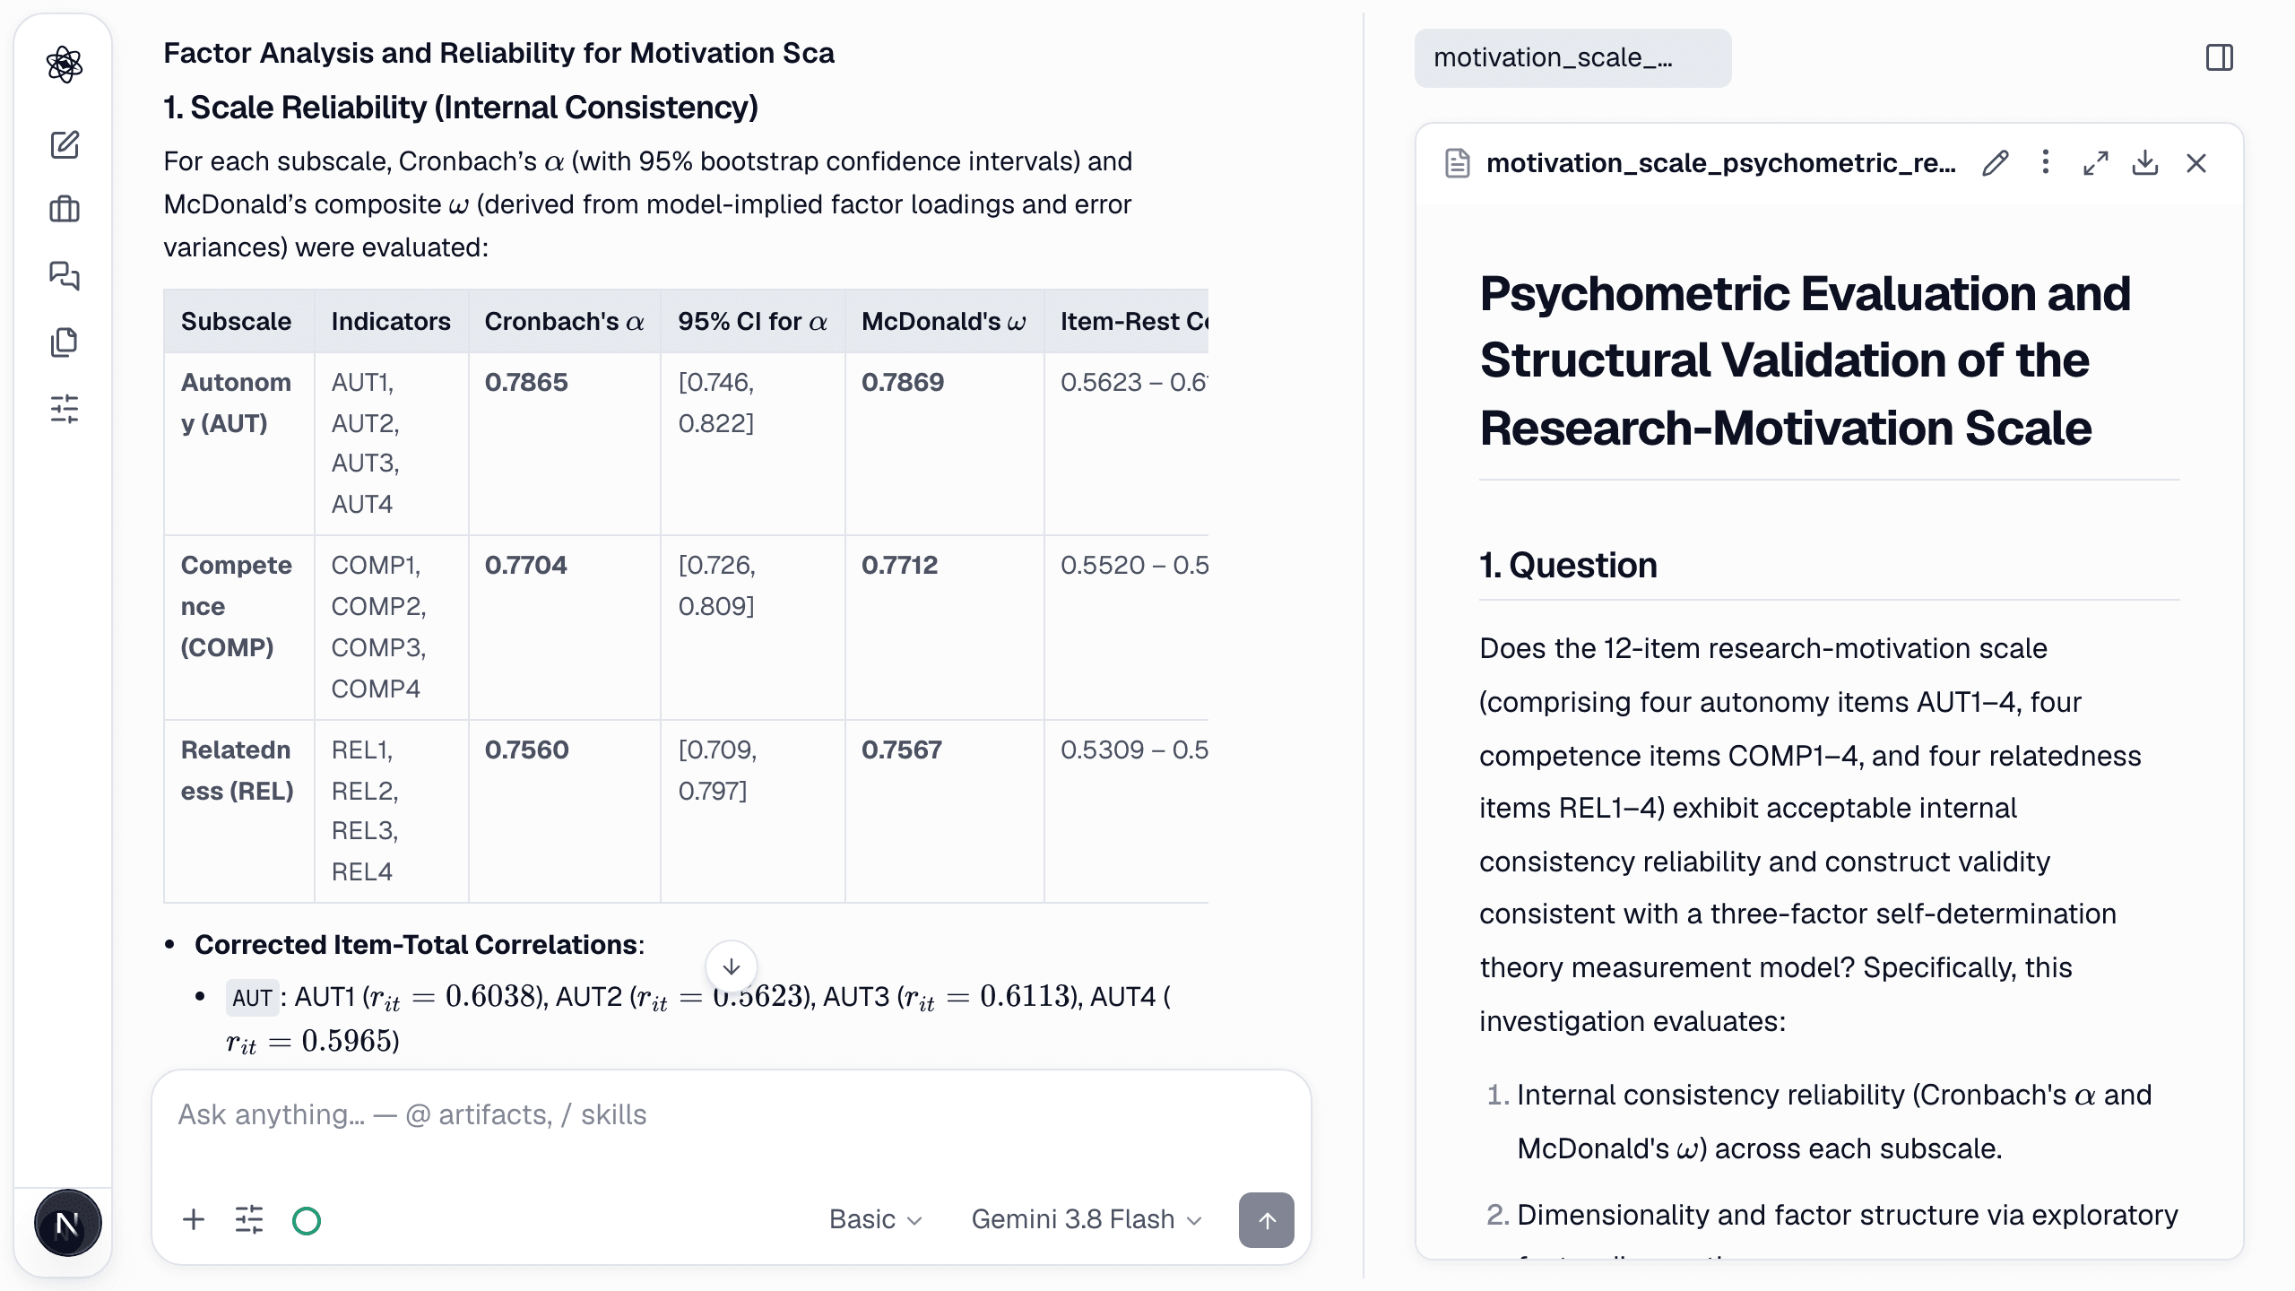Open the Gemini 3.8 Flash model dropdown
Screen dimensions: 2295x1291
(1086, 1219)
